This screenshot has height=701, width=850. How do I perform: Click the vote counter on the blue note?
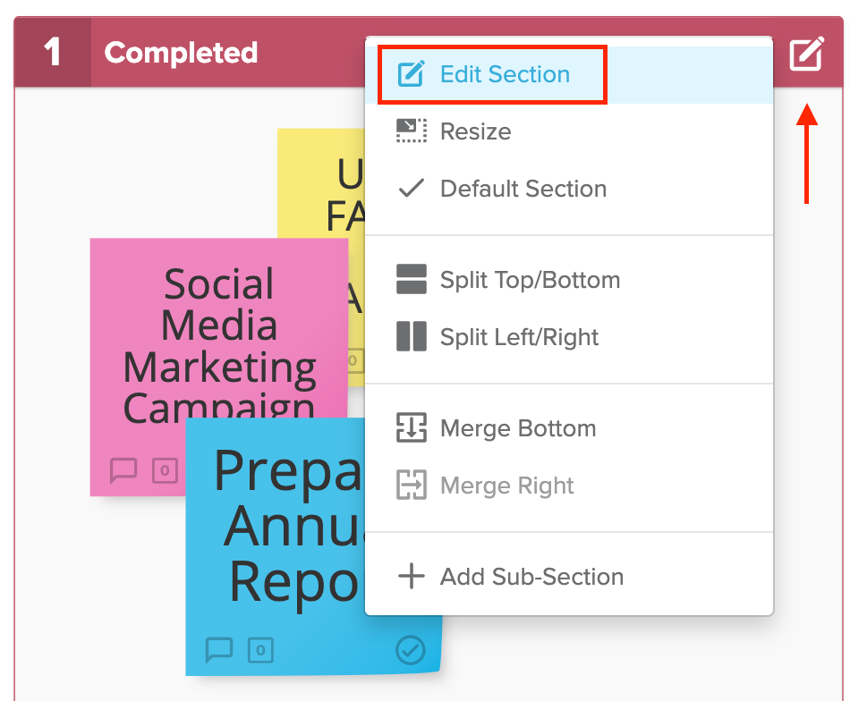pyautogui.click(x=260, y=650)
